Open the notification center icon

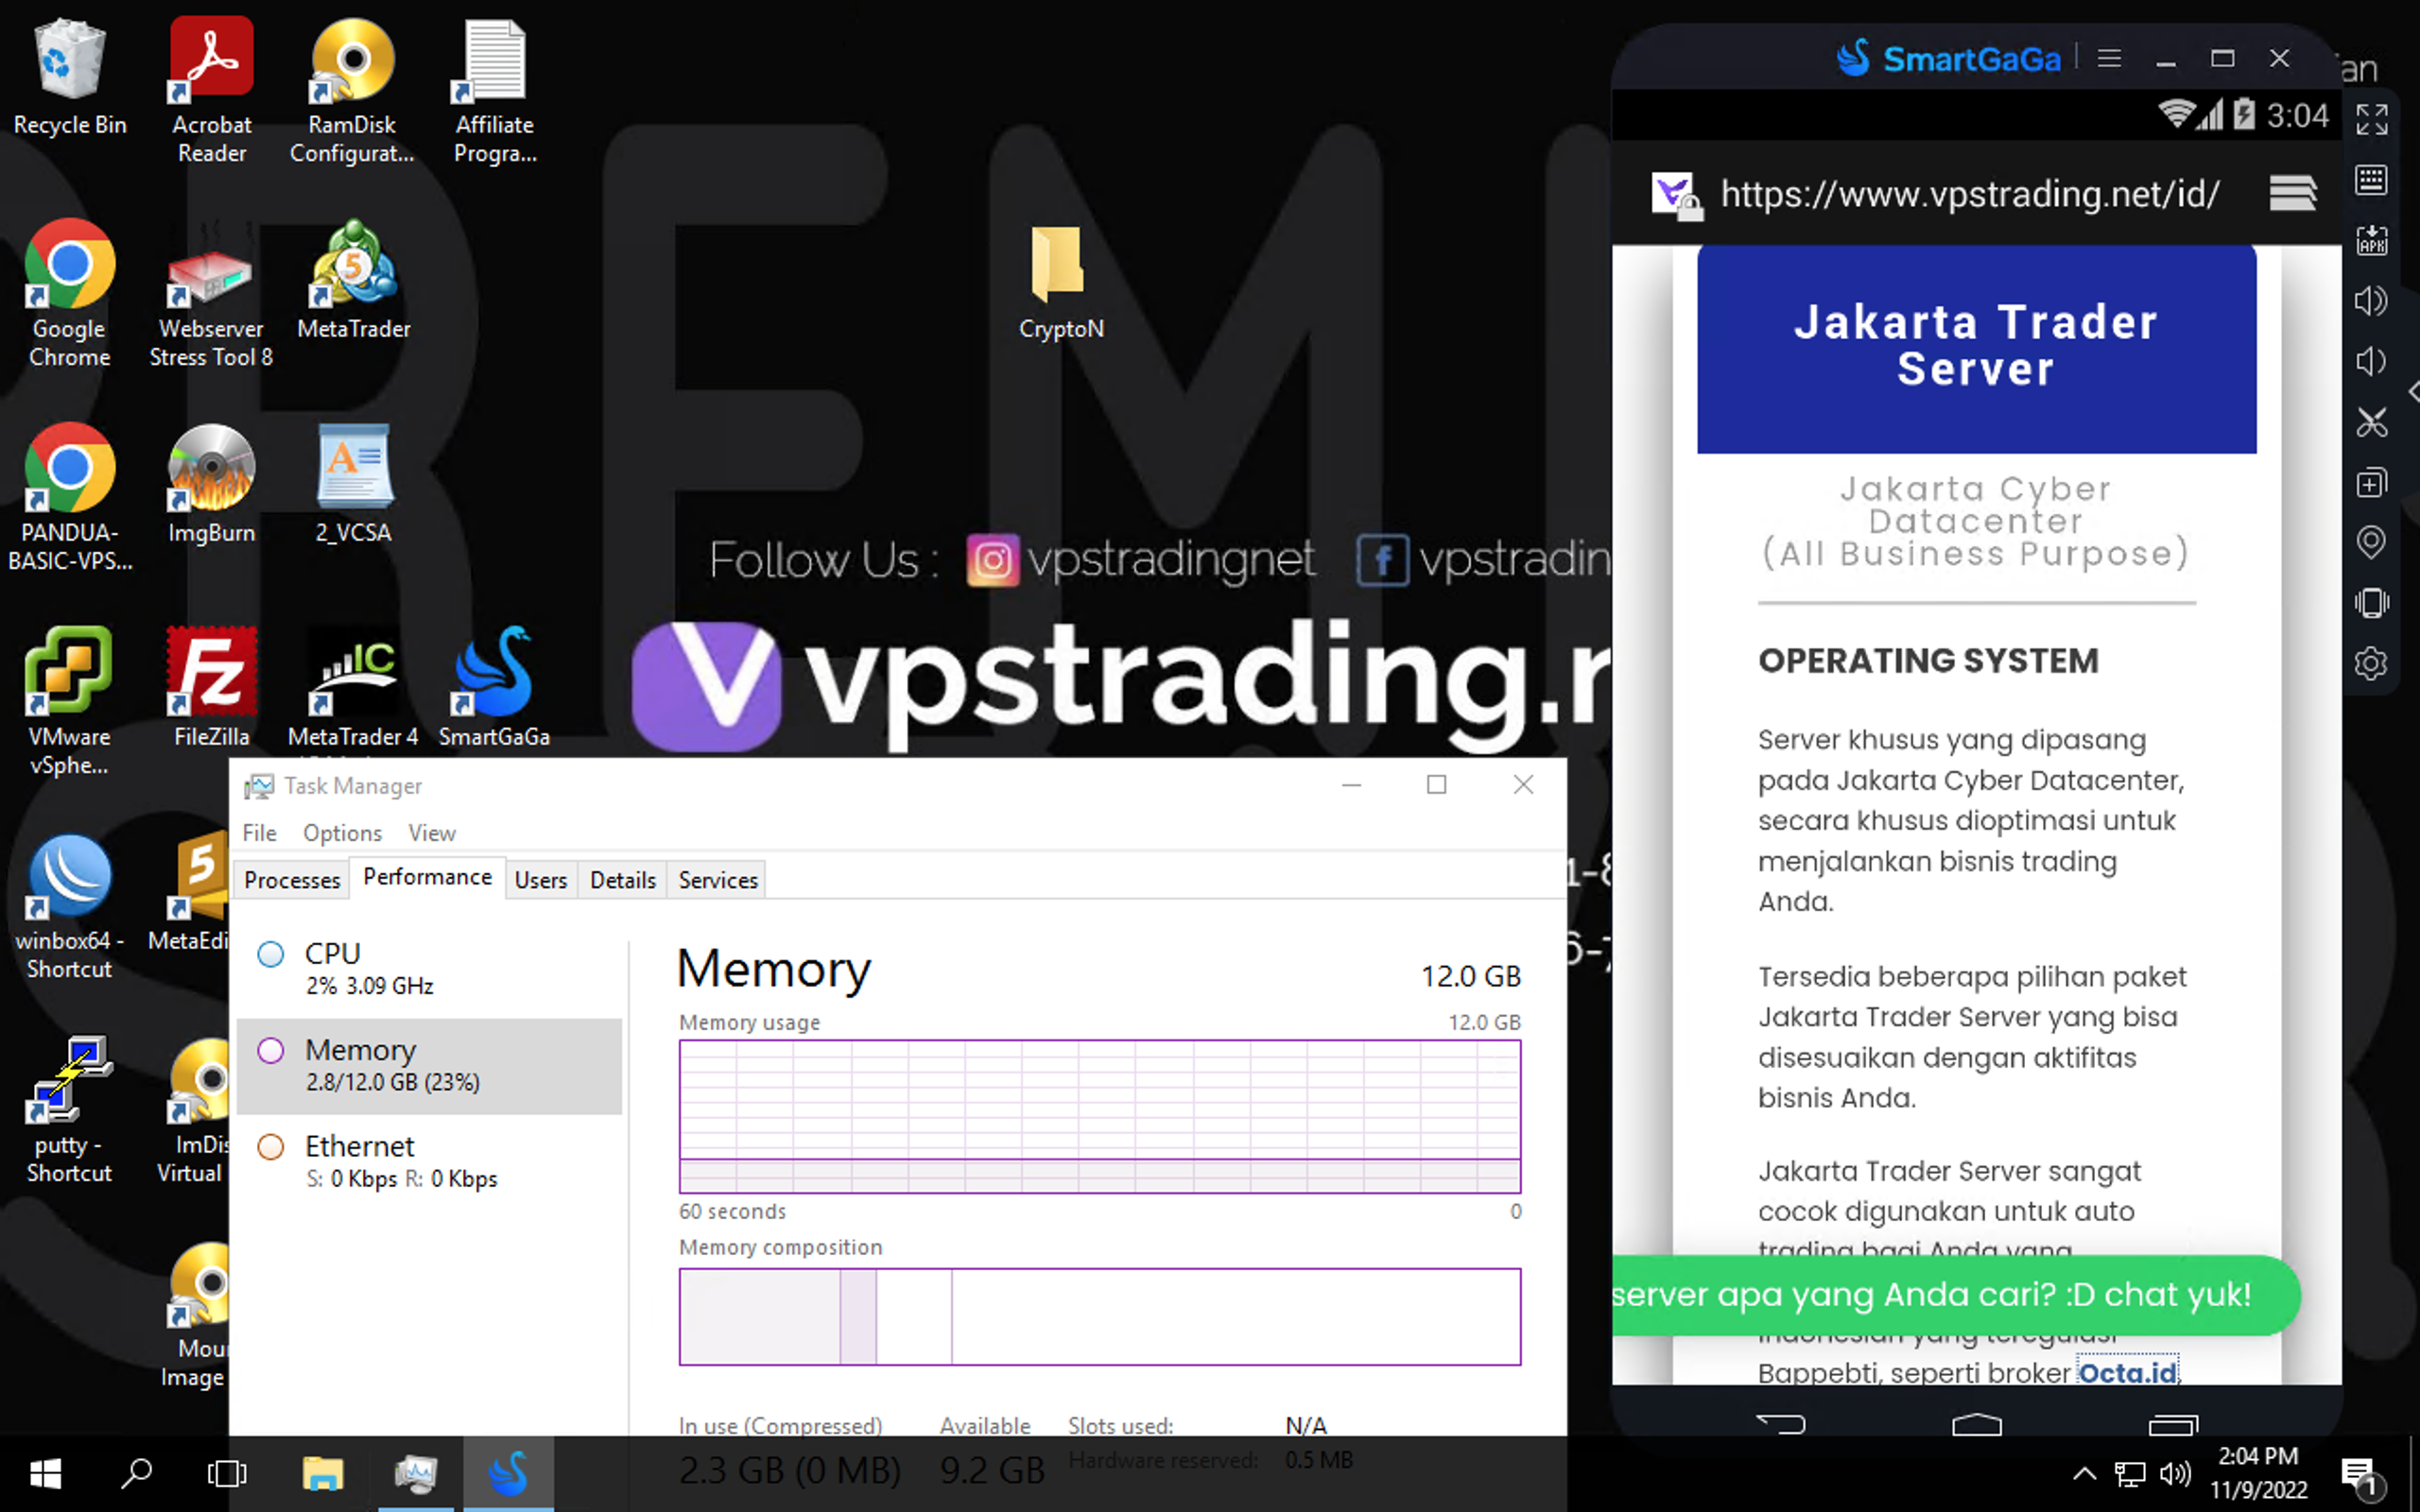point(2362,1475)
